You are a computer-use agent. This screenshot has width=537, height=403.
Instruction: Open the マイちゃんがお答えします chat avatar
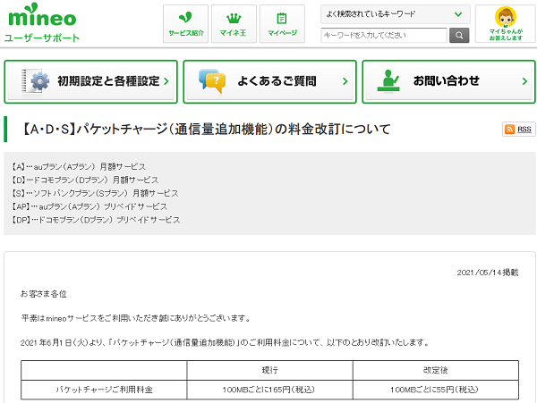point(506,24)
